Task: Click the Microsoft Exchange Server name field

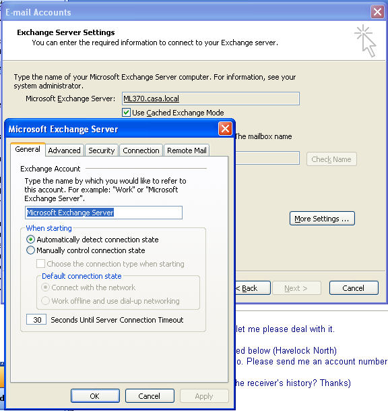Action: click(x=211, y=99)
